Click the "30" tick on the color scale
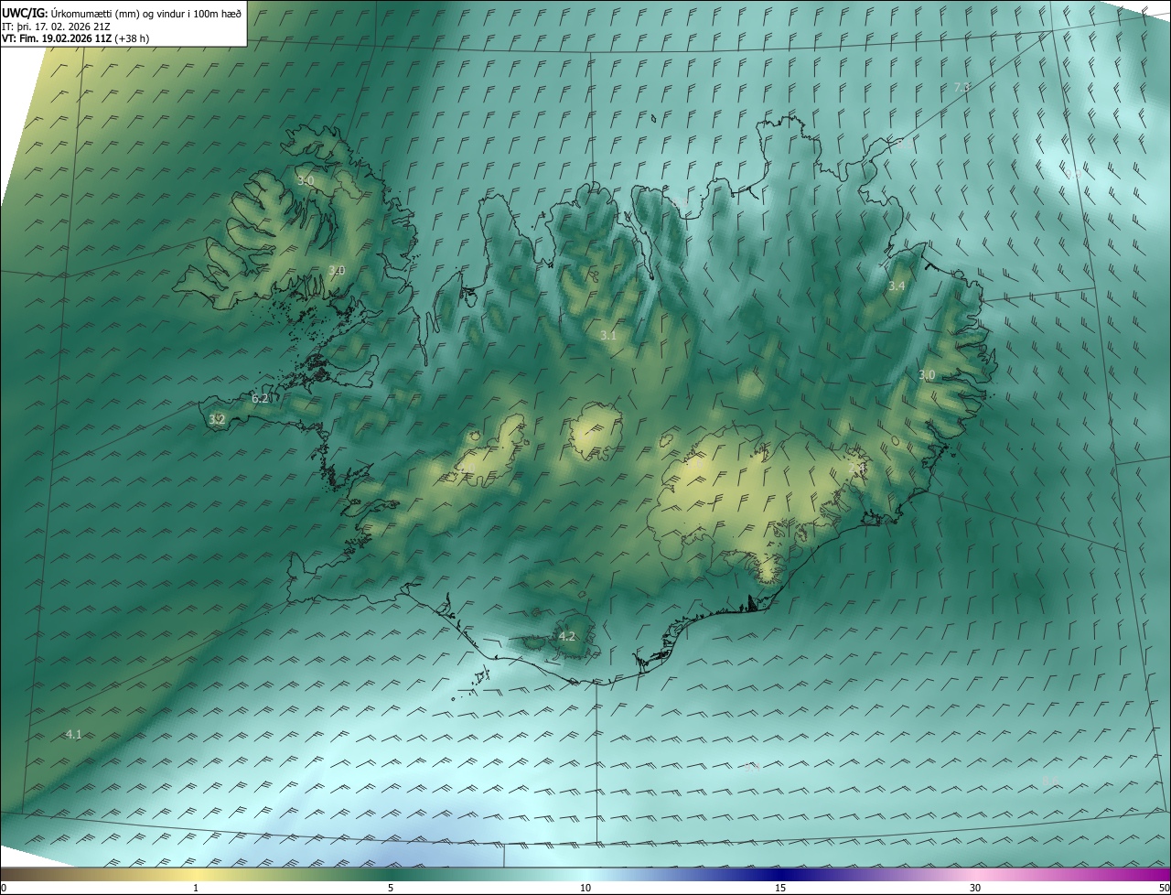The width and height of the screenshot is (1171, 895). 975,888
